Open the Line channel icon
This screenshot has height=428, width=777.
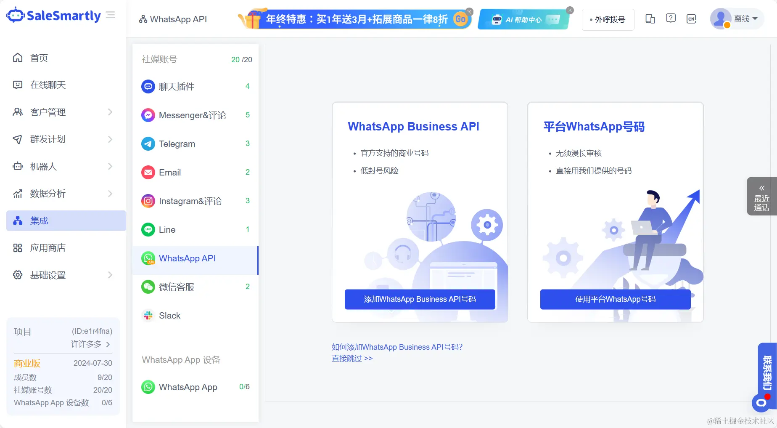point(148,230)
